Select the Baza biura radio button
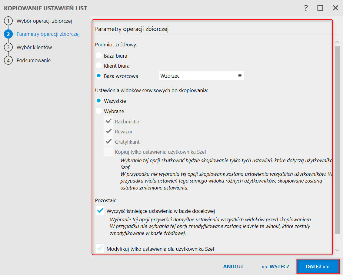Viewport: 343px width, 275px height. pos(98,56)
